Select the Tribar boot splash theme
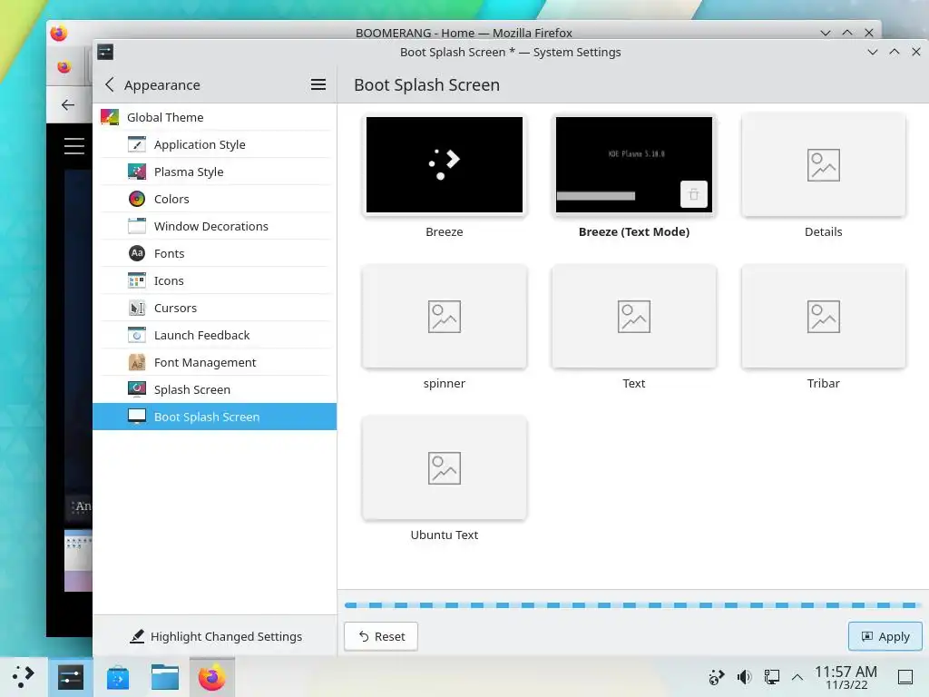The height and width of the screenshot is (697, 929). [824, 317]
